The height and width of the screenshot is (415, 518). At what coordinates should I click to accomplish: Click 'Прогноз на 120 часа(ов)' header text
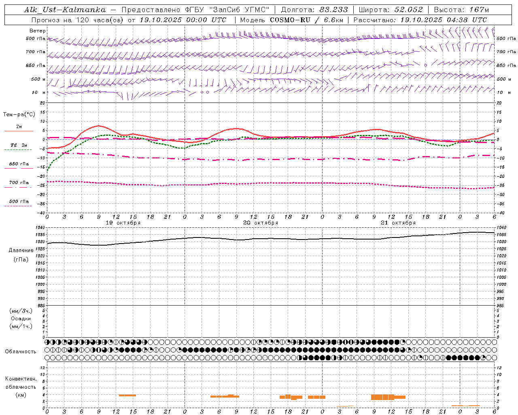pos(78,20)
